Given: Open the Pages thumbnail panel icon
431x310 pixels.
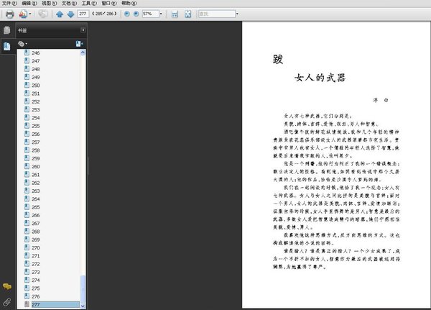Looking at the screenshot, I should tap(7, 30).
